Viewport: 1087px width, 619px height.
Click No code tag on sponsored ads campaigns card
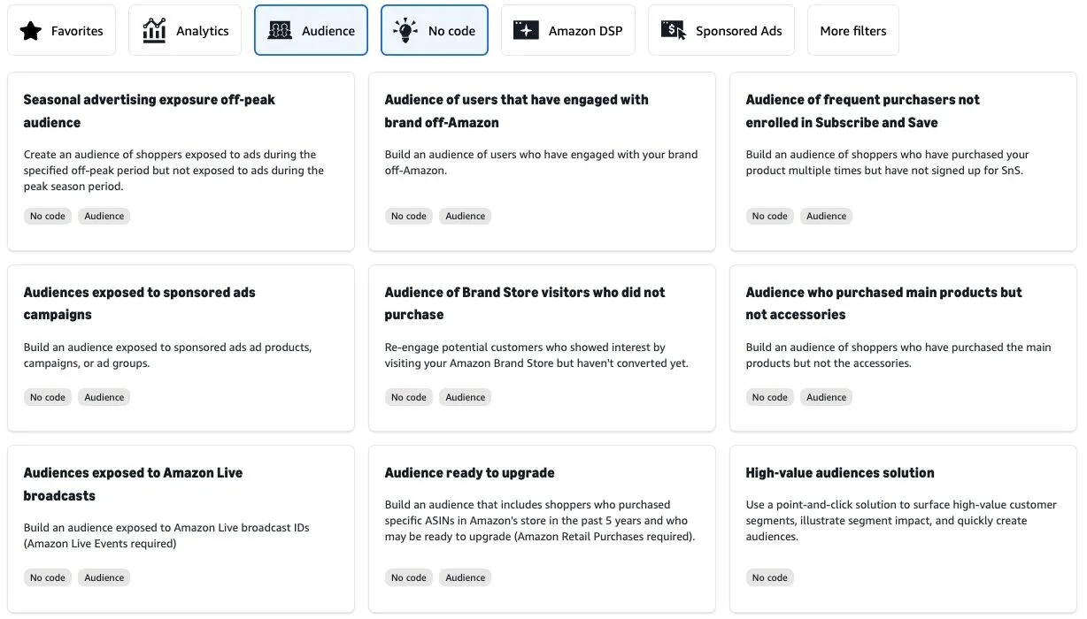coord(48,397)
